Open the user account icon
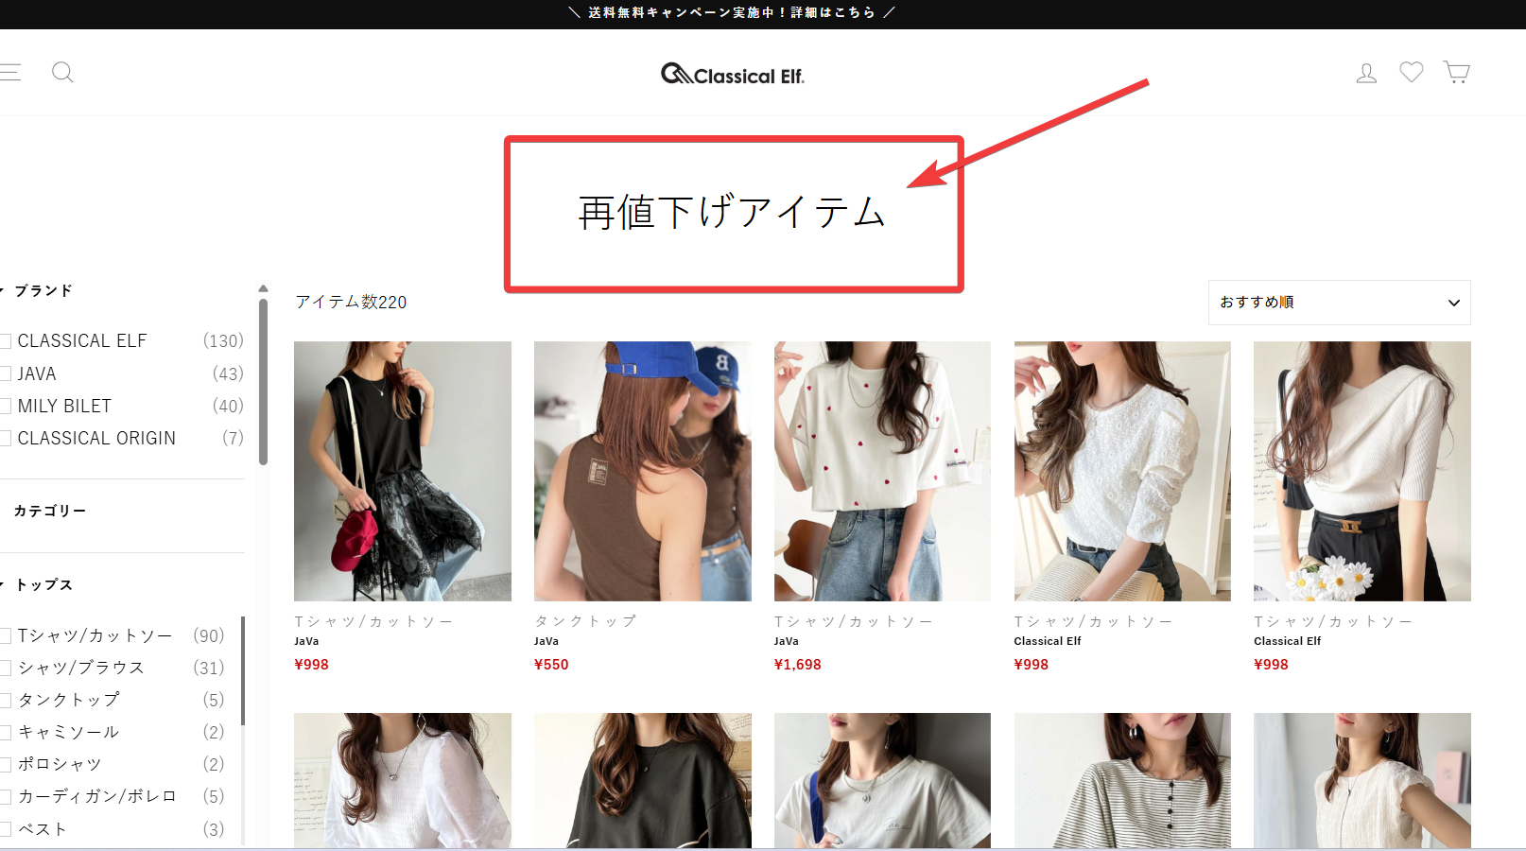1526x851 pixels. pos(1366,73)
